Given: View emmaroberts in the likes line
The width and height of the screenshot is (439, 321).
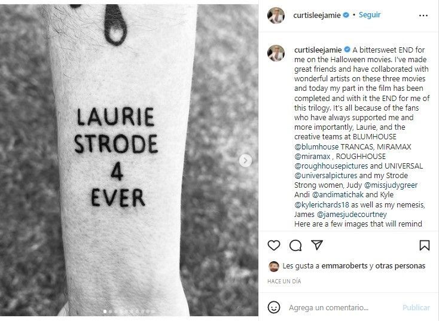Looking at the screenshot, I should [x=345, y=266].
